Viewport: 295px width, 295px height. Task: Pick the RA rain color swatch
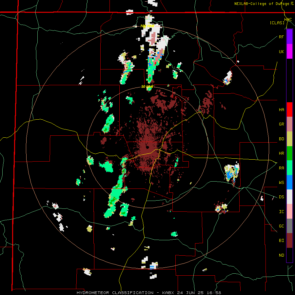(289, 168)
